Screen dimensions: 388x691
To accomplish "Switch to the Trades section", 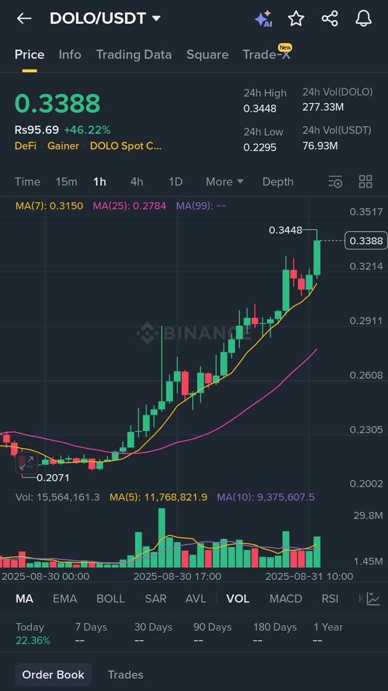I will [126, 675].
